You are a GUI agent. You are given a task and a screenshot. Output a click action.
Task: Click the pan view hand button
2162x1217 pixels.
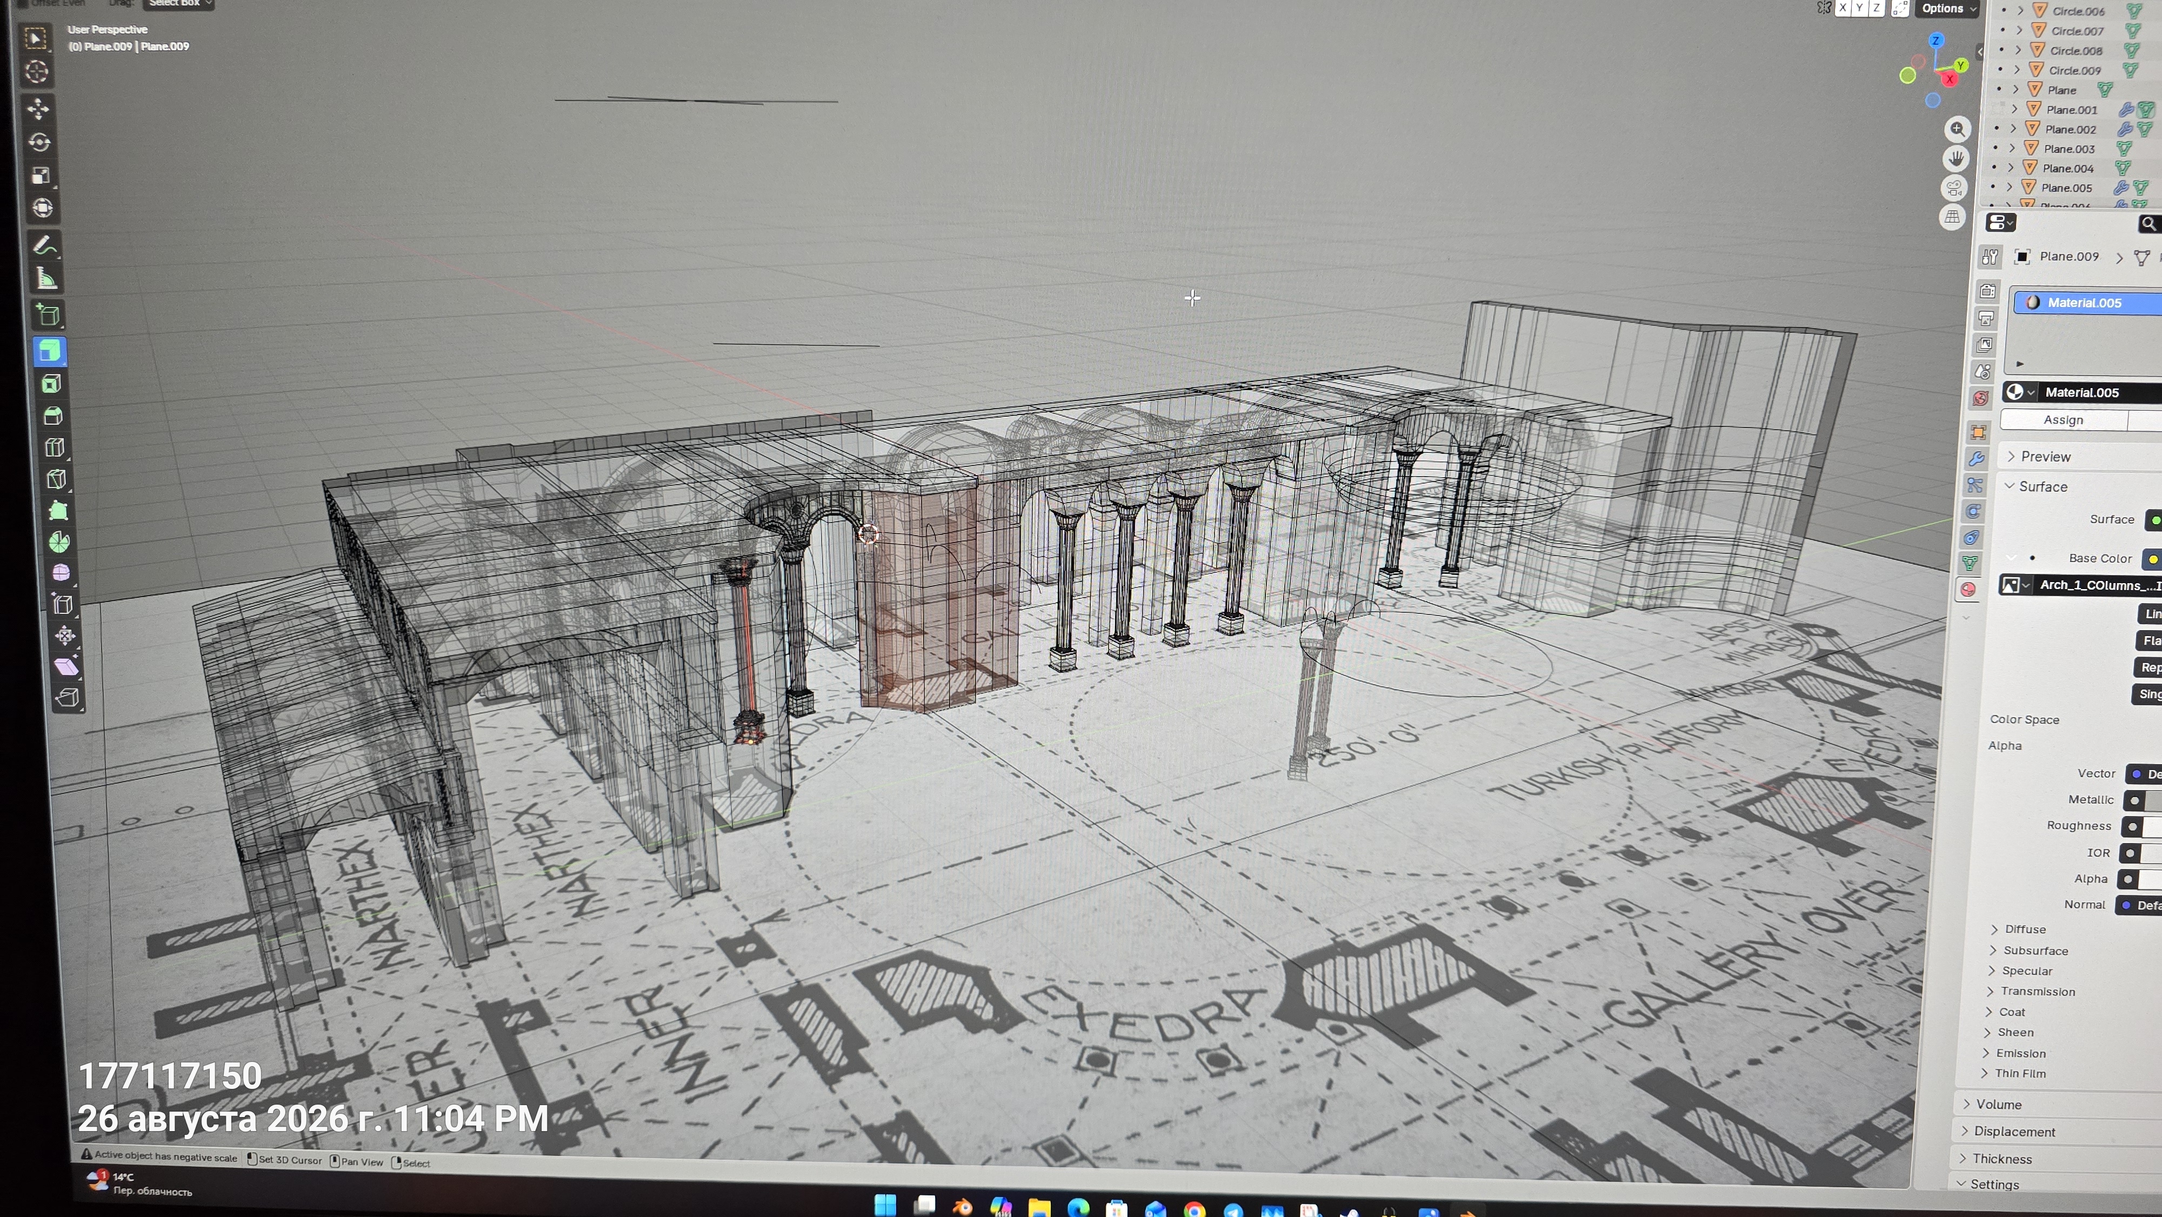1956,158
